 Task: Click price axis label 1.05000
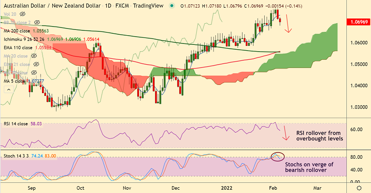(x=359, y=64)
